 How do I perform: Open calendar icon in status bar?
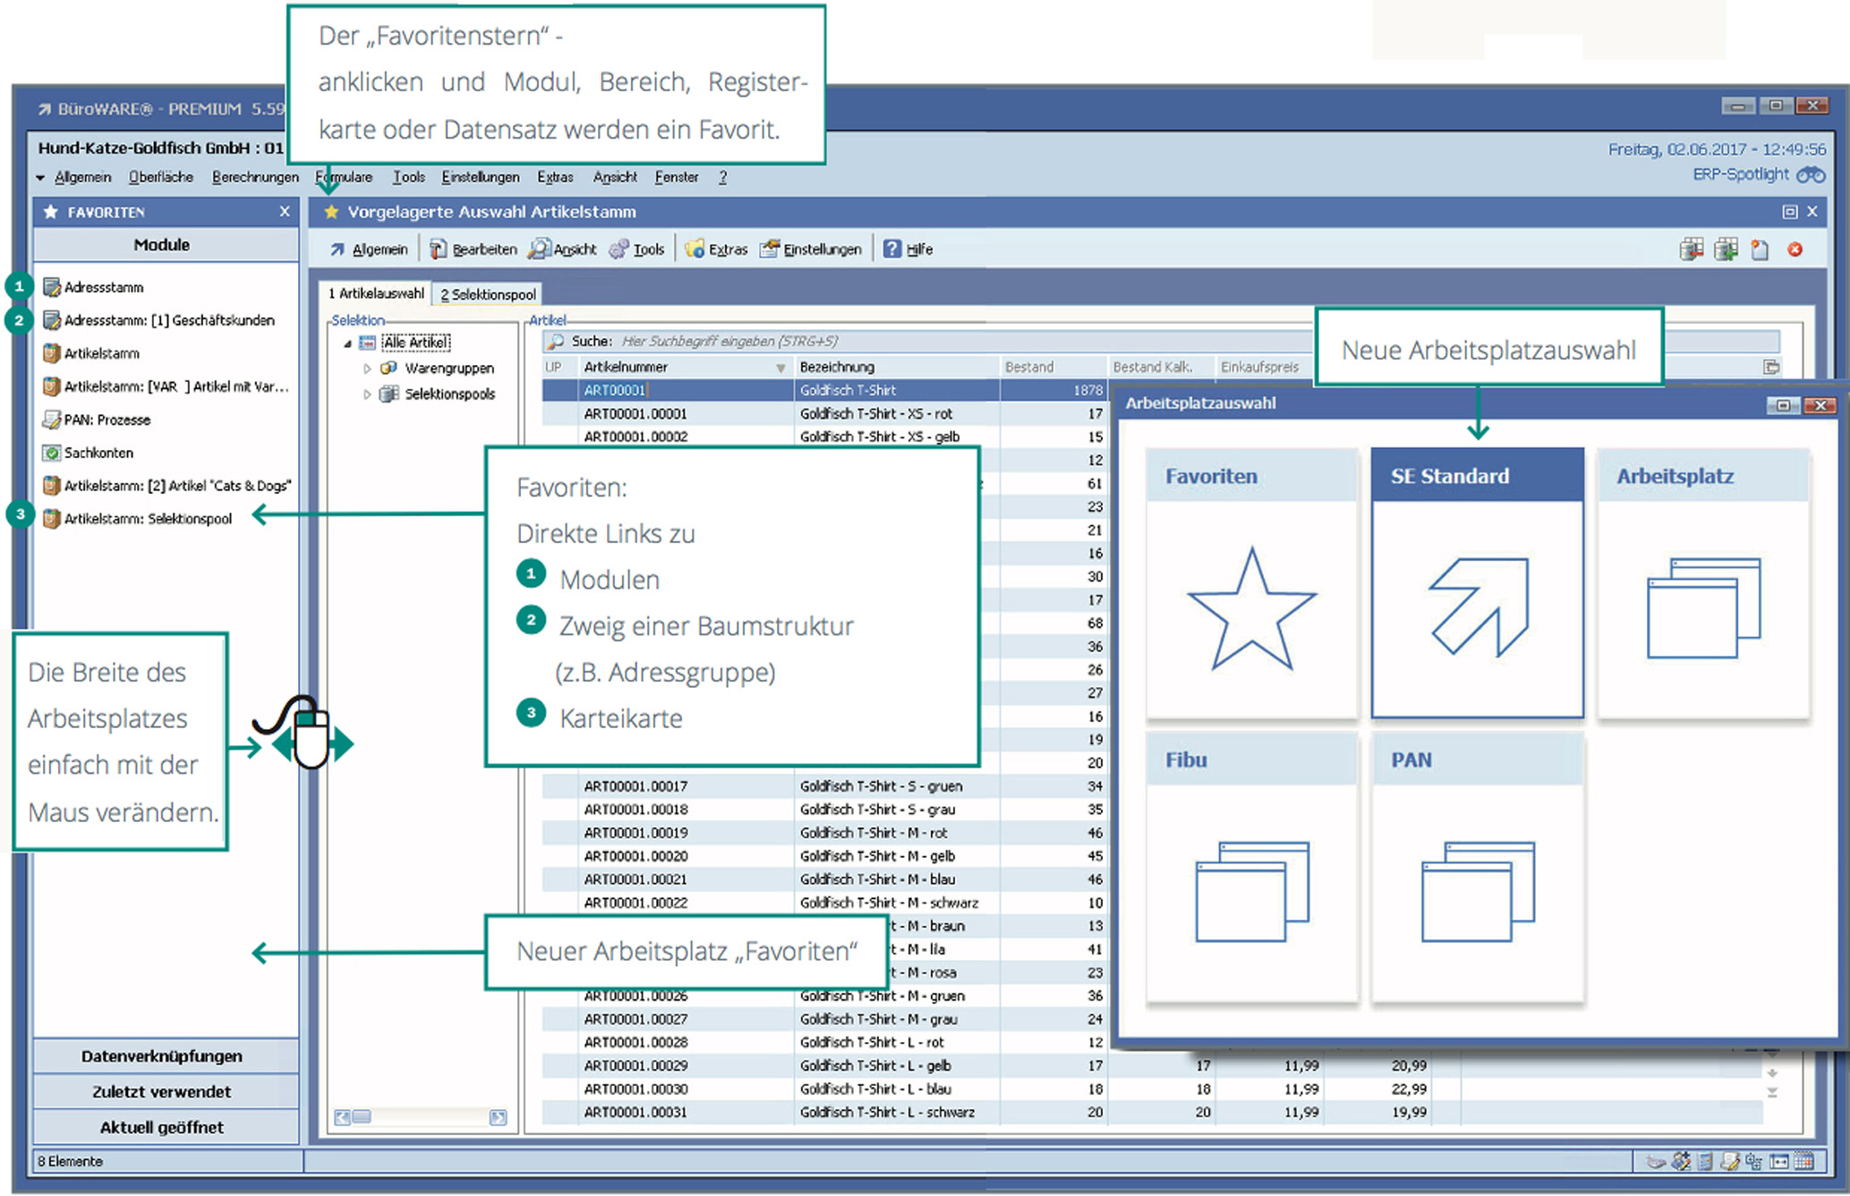point(1804,1161)
